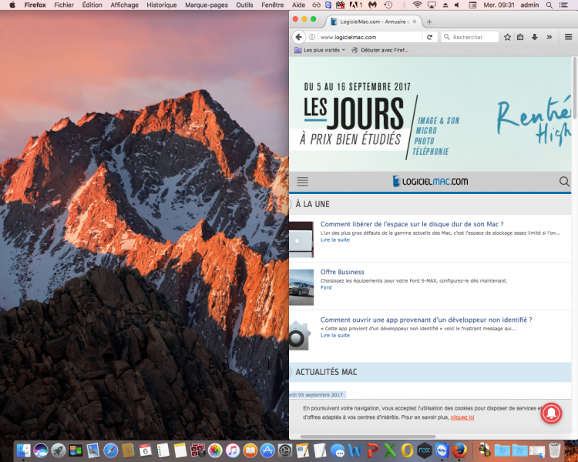Open System Preferences gear in dock
The height and width of the screenshot is (462, 578).
[x=285, y=450]
